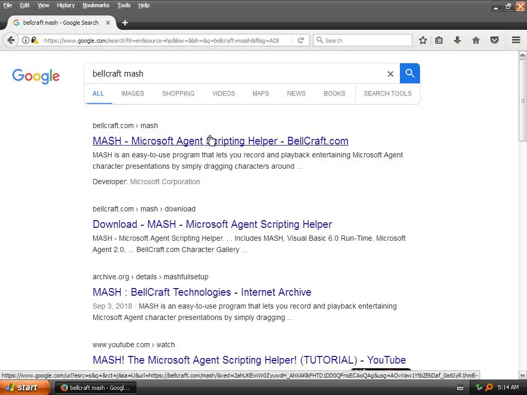Open site information icon in address bar
Image resolution: width=527 pixels, height=395 pixels.
(x=26, y=40)
